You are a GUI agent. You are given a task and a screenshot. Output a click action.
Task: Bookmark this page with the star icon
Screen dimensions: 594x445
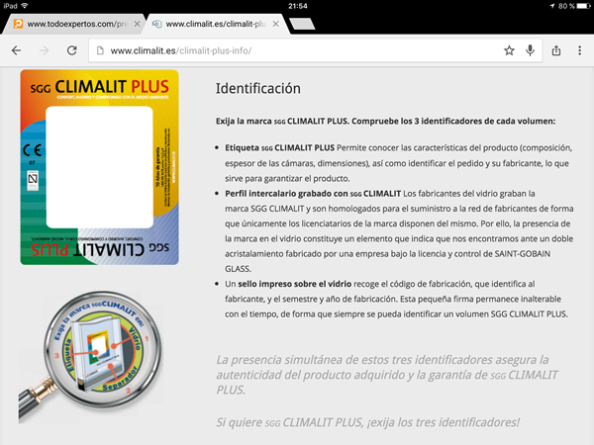(509, 50)
